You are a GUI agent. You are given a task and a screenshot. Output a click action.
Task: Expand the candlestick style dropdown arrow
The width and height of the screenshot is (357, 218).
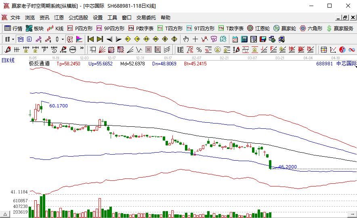tap(63, 40)
